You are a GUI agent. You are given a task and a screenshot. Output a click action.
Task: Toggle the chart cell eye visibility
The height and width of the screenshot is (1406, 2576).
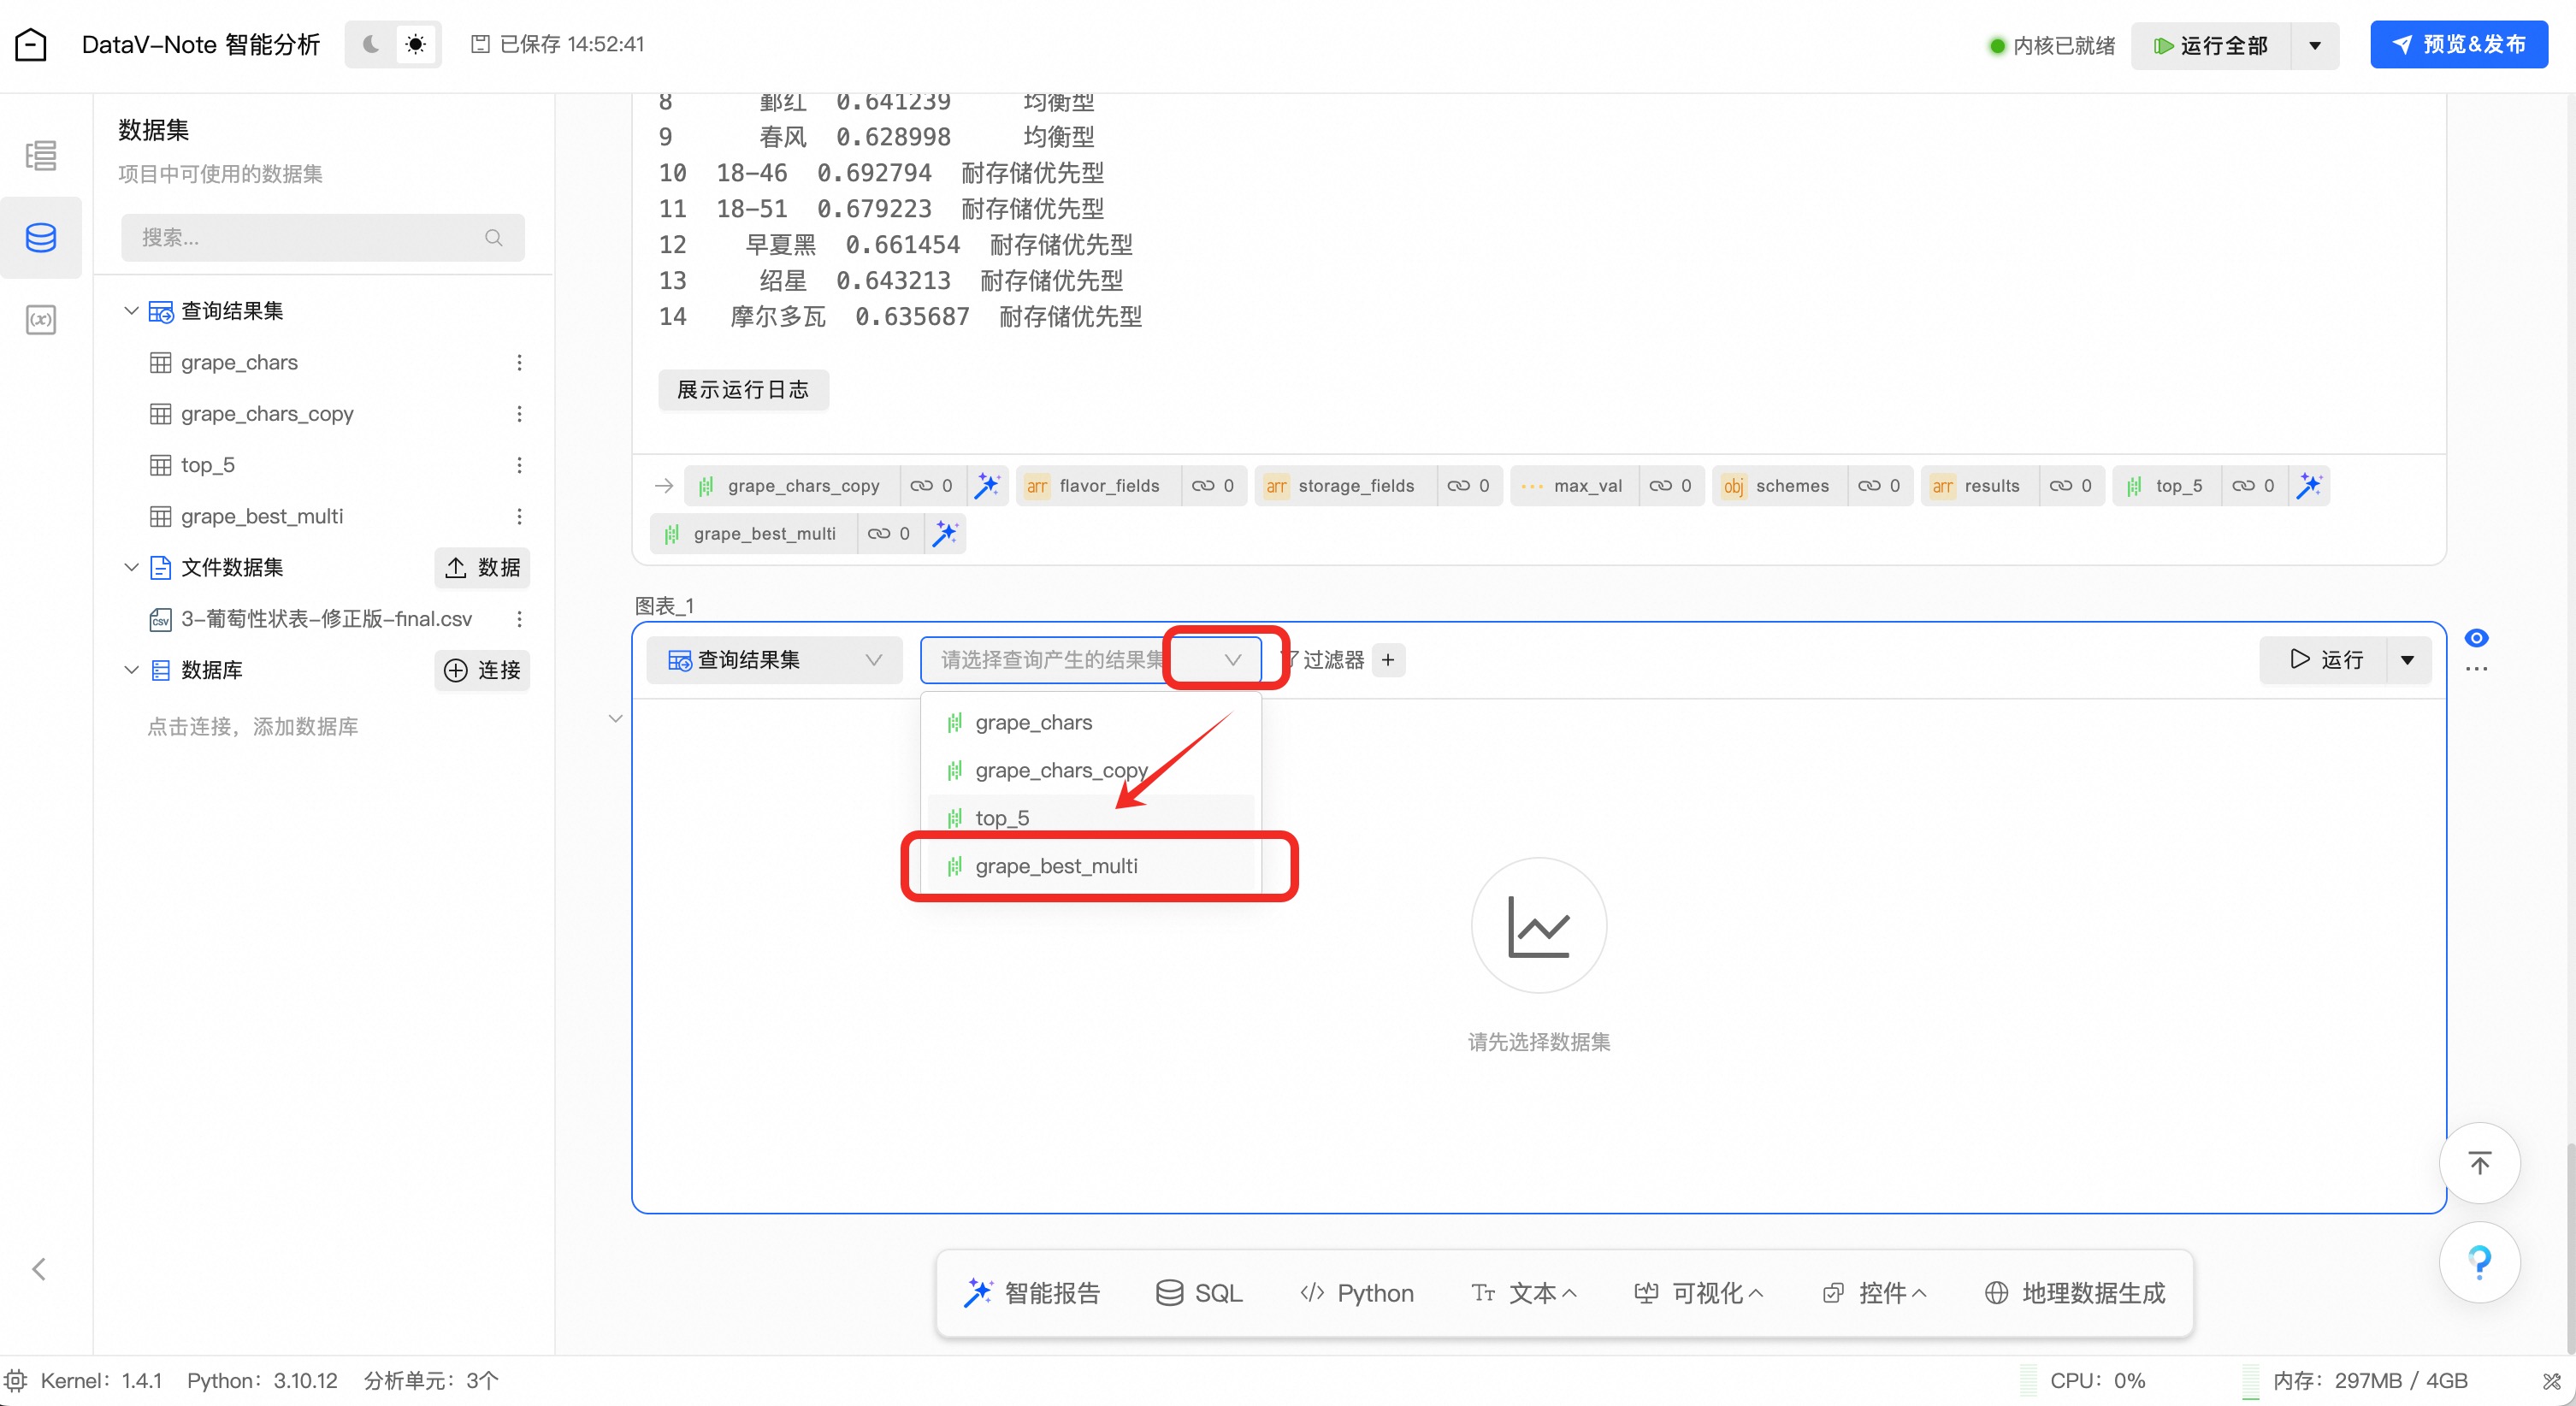[2476, 638]
